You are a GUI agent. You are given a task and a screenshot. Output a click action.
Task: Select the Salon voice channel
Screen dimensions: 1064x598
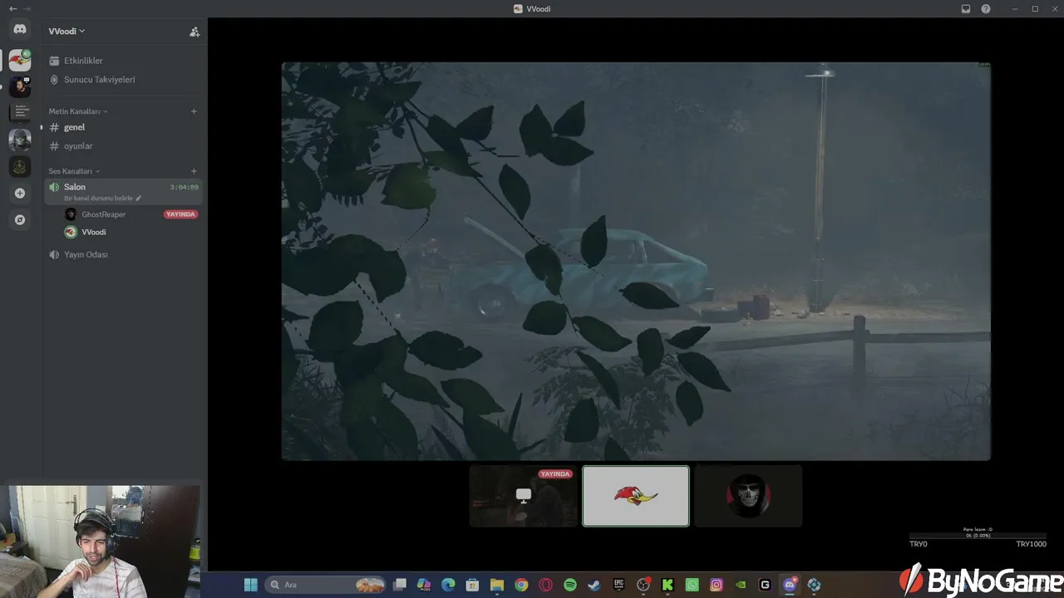click(124, 192)
